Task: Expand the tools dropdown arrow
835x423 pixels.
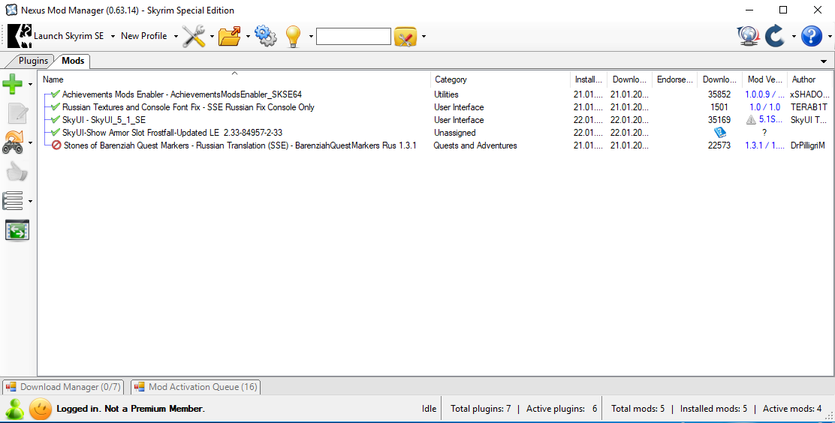Action: coord(212,36)
